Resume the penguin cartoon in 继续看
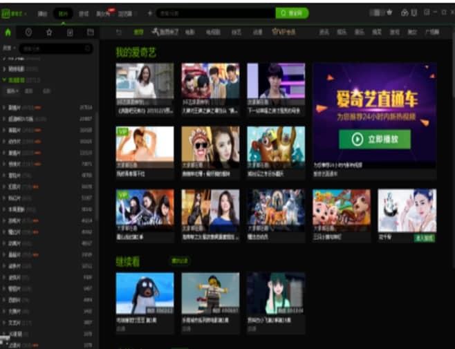 (x=145, y=293)
